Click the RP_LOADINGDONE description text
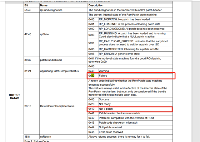The width and height of the screenshot is (200, 142). coord(132,29)
